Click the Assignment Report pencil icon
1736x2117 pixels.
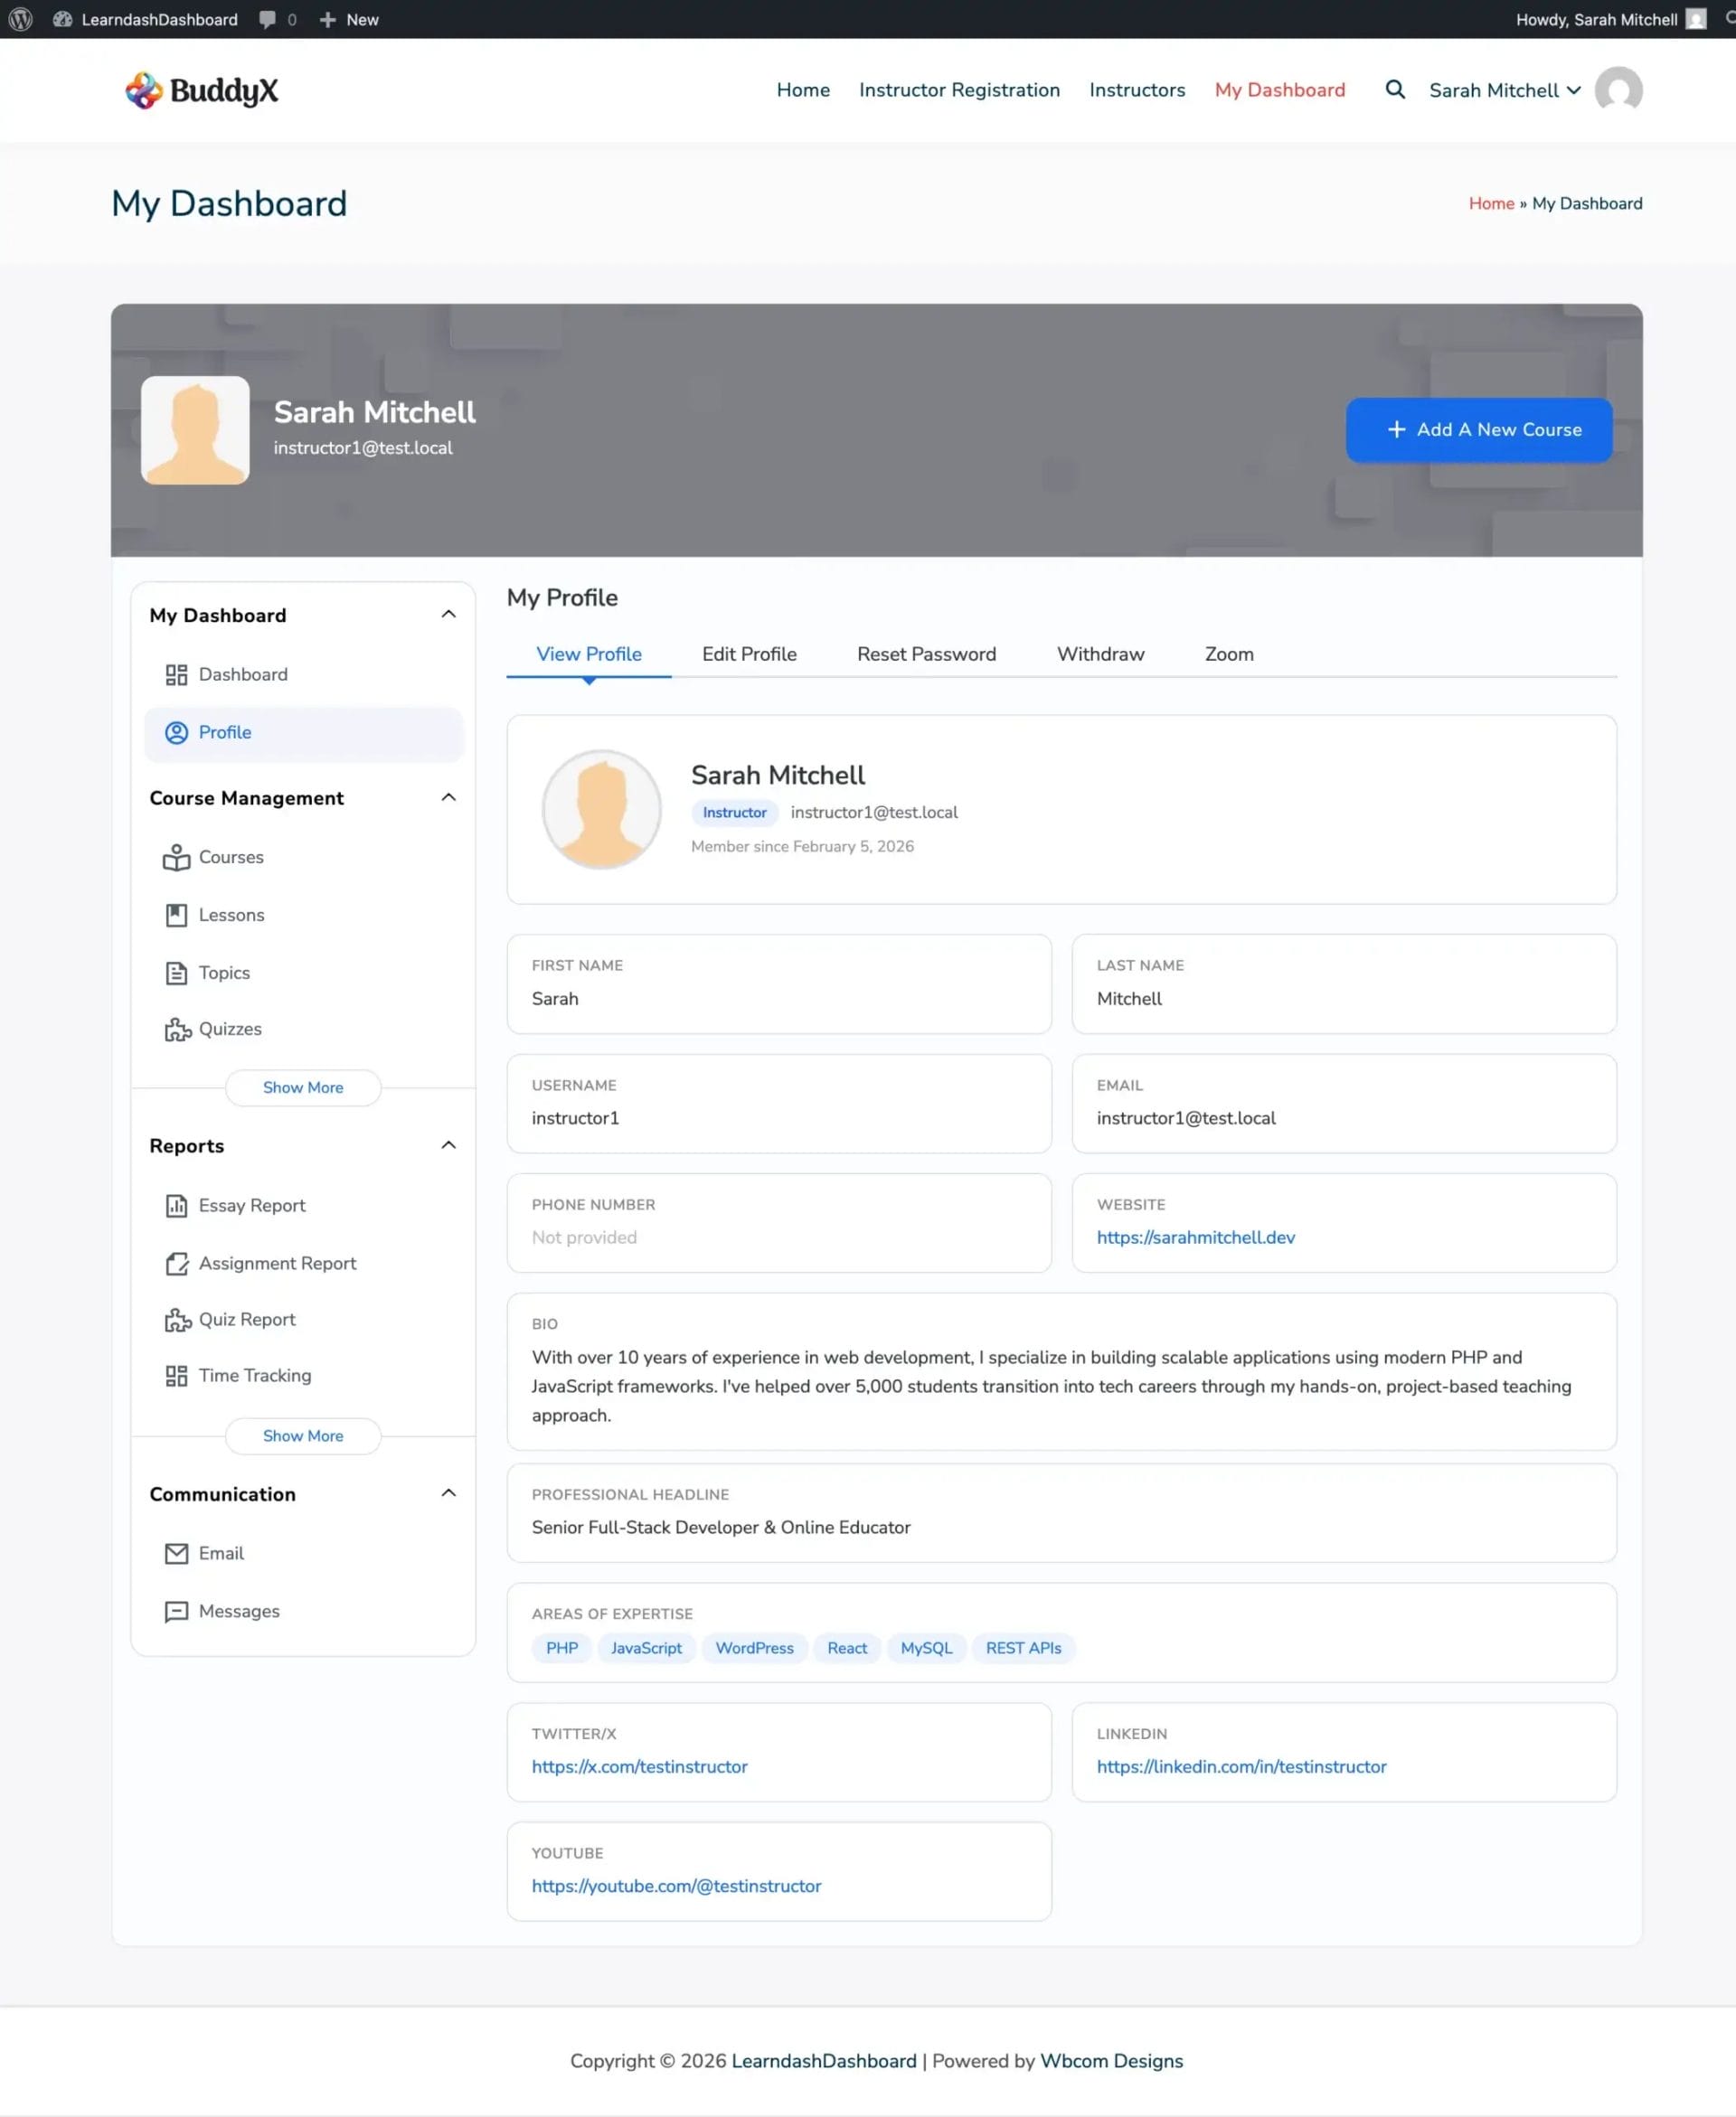[x=176, y=1264]
